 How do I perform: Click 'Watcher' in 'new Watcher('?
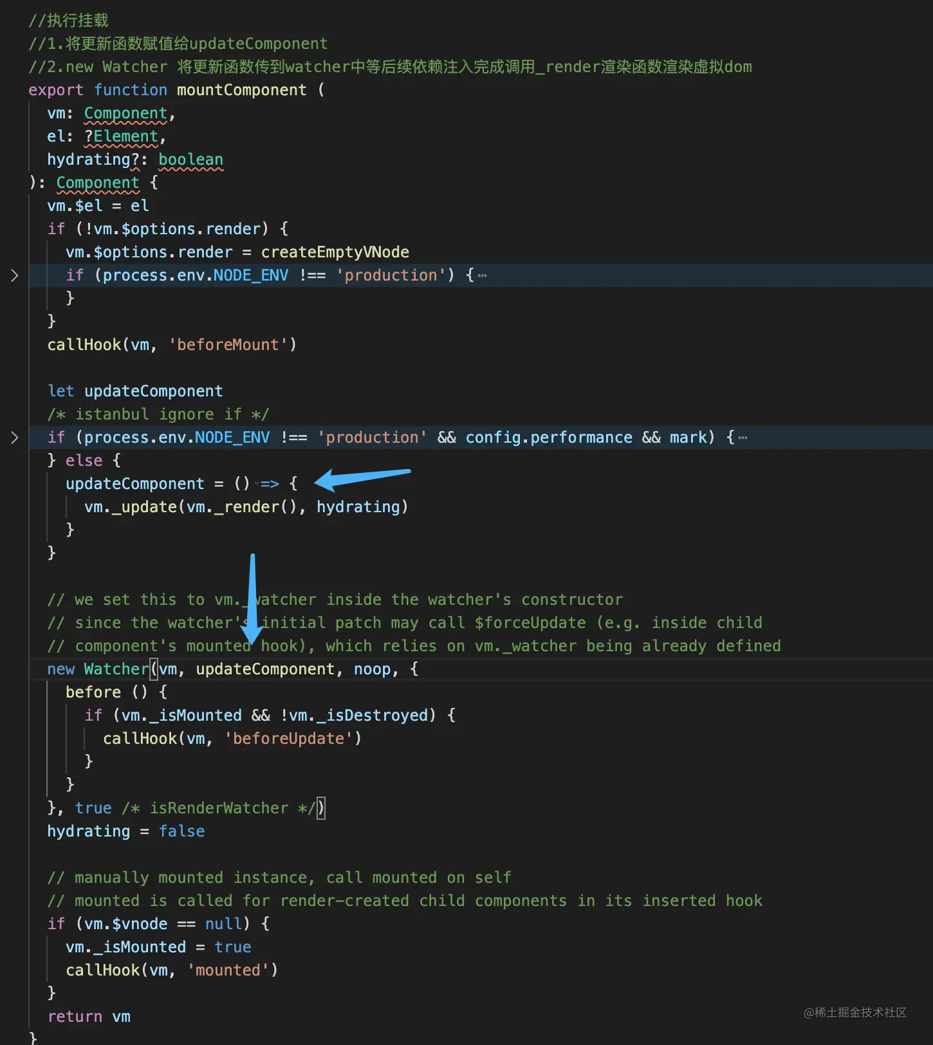pyautogui.click(x=116, y=669)
